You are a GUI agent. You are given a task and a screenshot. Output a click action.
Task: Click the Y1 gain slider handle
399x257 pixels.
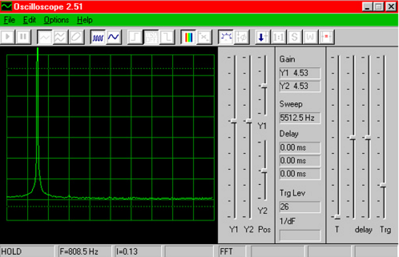tap(234, 121)
